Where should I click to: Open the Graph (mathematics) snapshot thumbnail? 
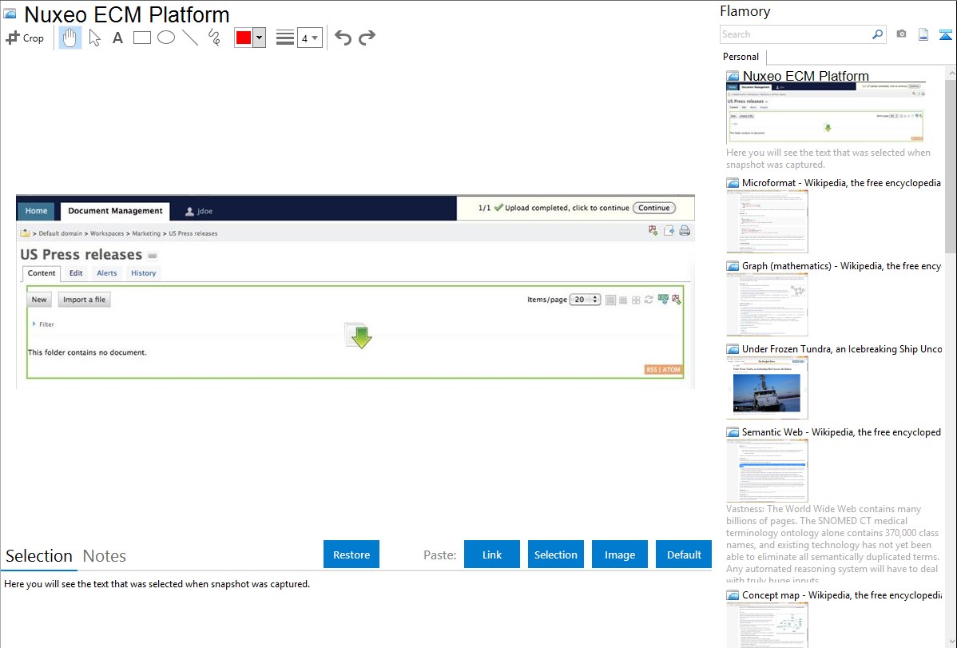pyautogui.click(x=767, y=304)
